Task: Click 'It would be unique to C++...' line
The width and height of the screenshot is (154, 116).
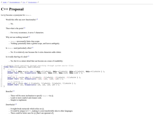Action: pos(42,111)
